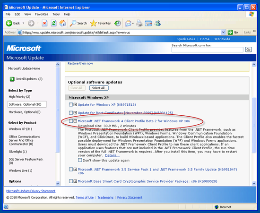Check Don't show this update again
This screenshot has width=260, height=213.
point(80,160)
